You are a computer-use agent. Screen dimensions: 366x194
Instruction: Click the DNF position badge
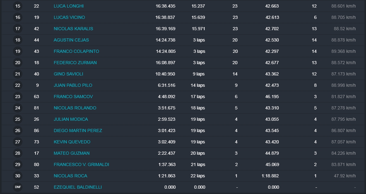click(x=18, y=187)
